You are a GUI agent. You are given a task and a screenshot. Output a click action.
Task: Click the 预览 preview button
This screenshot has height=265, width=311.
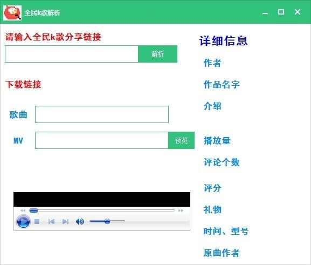coord(181,140)
